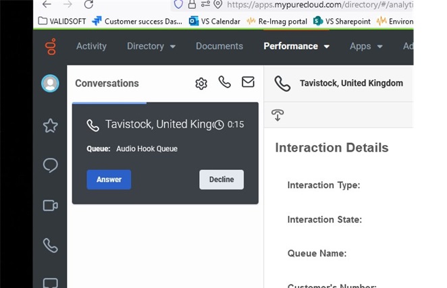This screenshot has width=447, height=288.
Task: Open the Documents menu item
Action: pyautogui.click(x=219, y=47)
